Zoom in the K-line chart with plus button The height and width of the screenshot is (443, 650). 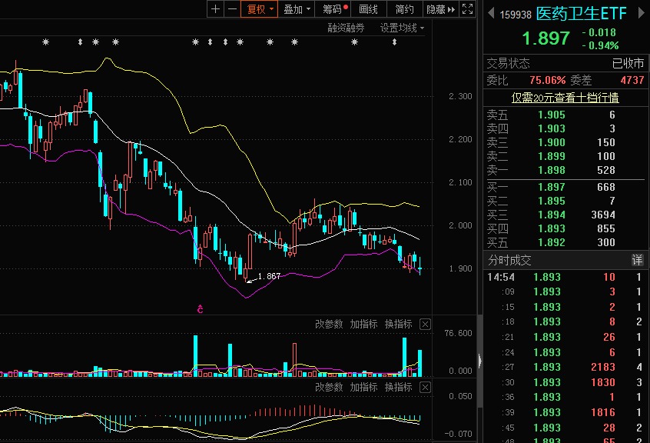(x=216, y=9)
